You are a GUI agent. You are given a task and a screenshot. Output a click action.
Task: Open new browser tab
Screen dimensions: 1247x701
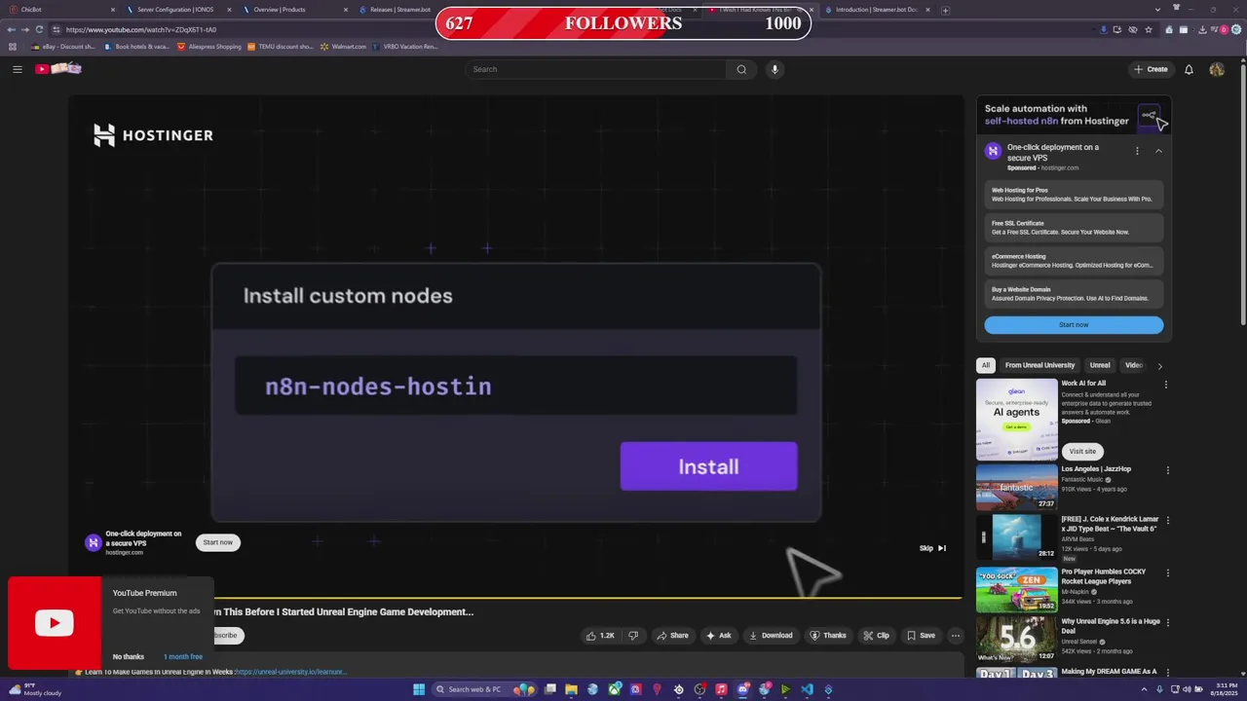[x=945, y=10]
